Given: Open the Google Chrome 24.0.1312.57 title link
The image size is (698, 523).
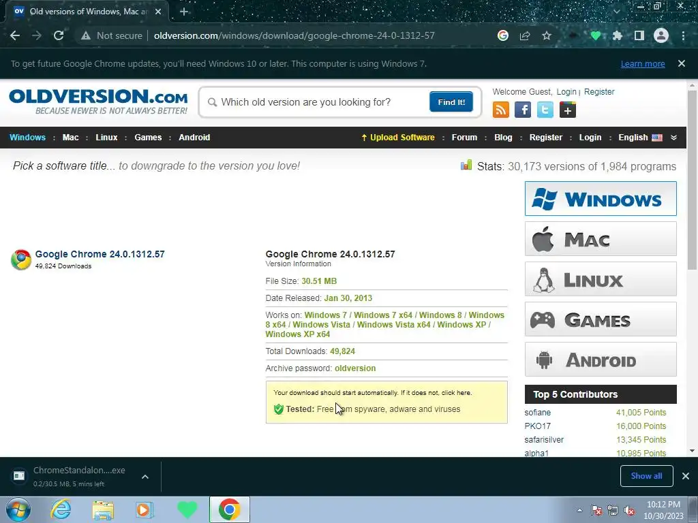Looking at the screenshot, I should point(100,254).
